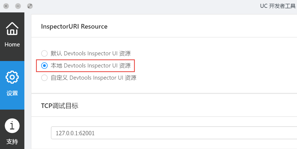Image resolution: width=297 pixels, height=149 pixels.
Task: Open the 支持 sidebar label
Action: 12,142
